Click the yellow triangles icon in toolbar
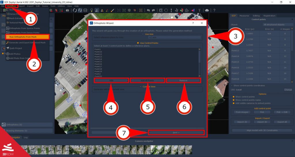The image size is (295, 157). coord(102,10)
